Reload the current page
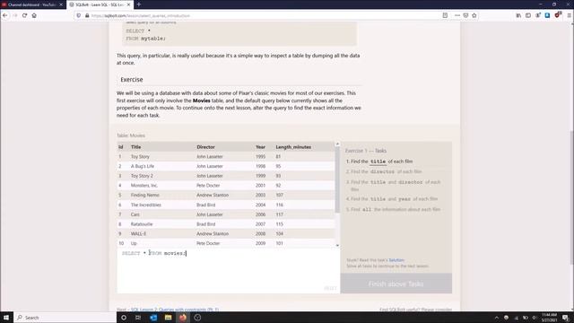The image size is (574, 323). click(24, 15)
